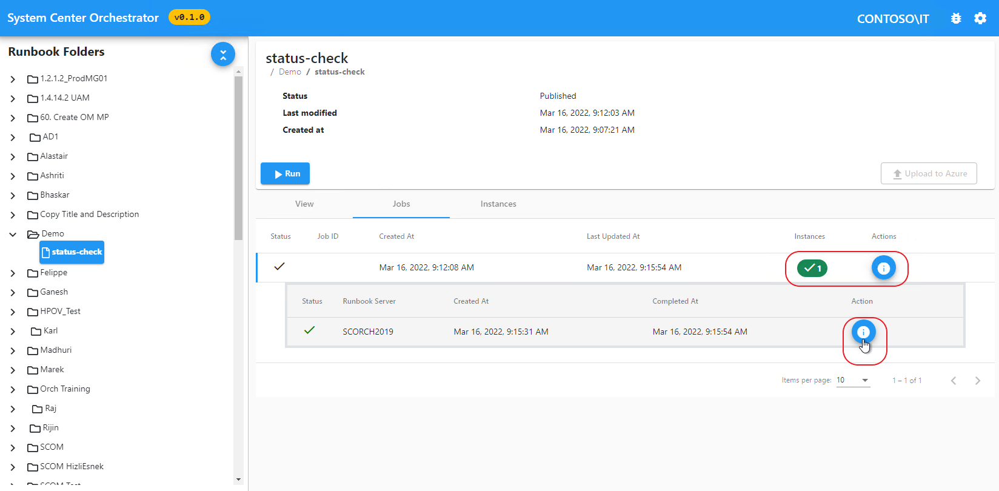Collapse all runbook folders button
999x491 pixels.
tap(222, 55)
